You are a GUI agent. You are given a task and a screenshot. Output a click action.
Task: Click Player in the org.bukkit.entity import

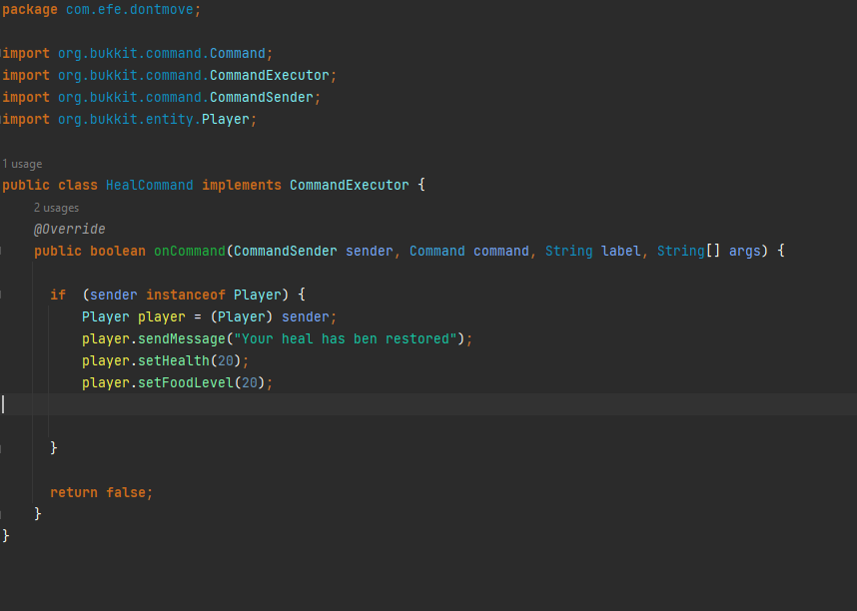225,119
